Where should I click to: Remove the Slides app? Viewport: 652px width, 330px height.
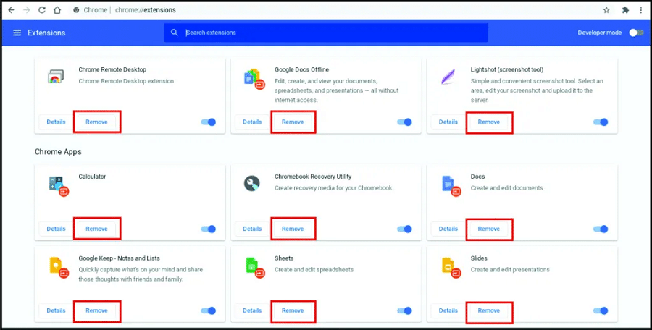[488, 310]
